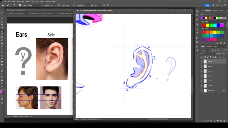This screenshot has width=228, height=128.
Task: Toggle visibility of the Background layer
Action: 202,91
